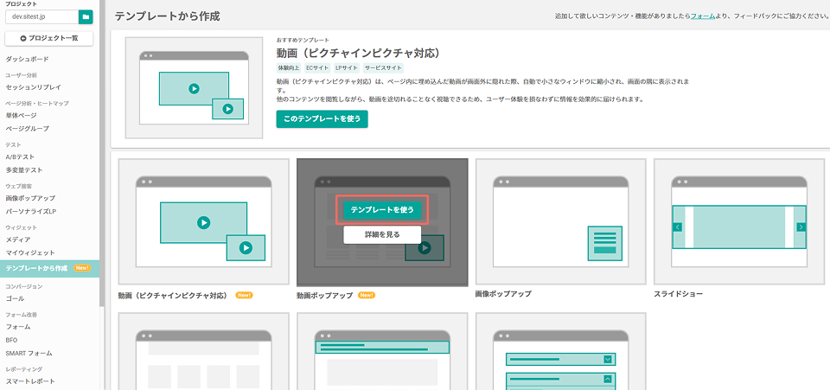Select the 動画（ピクチャインピクチャ対応） template card
This screenshot has height=390, width=830.
click(x=204, y=221)
